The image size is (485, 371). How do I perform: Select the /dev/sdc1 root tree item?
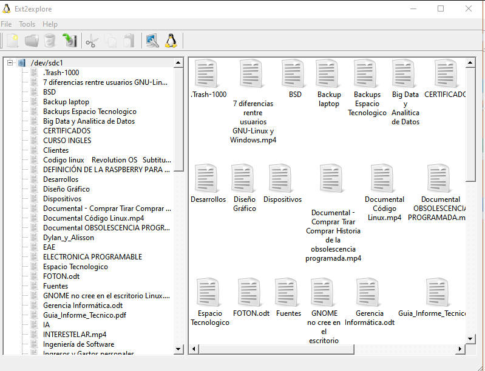pyautogui.click(x=47, y=63)
